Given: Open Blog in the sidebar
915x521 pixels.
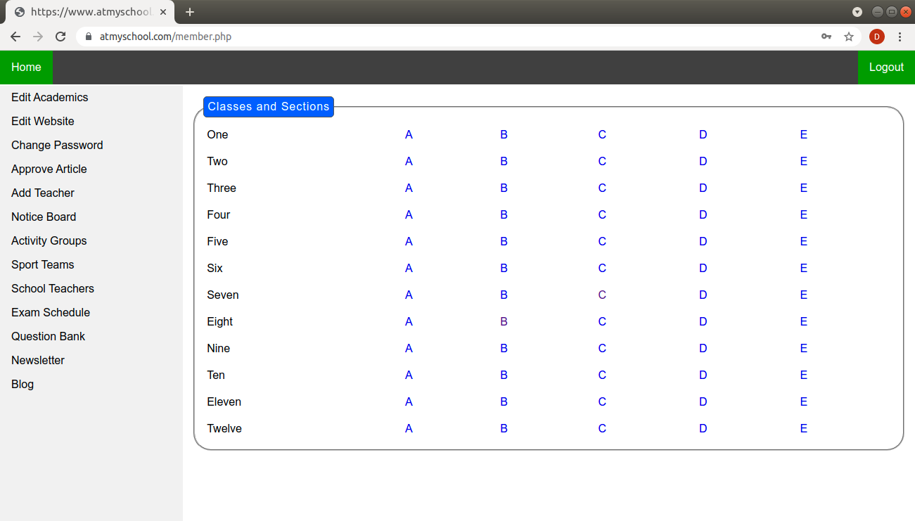Looking at the screenshot, I should point(23,385).
